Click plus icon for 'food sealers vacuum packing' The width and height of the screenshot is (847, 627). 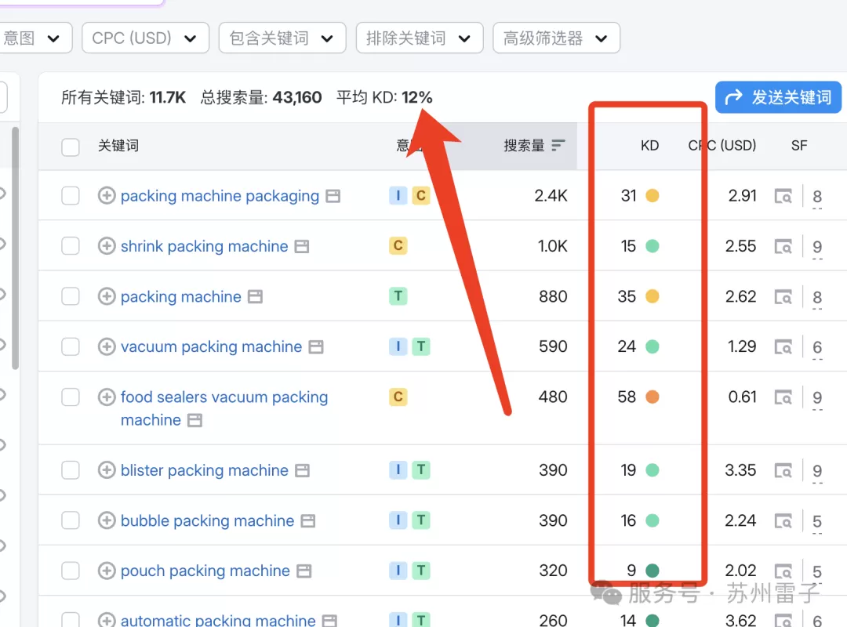pyautogui.click(x=107, y=397)
